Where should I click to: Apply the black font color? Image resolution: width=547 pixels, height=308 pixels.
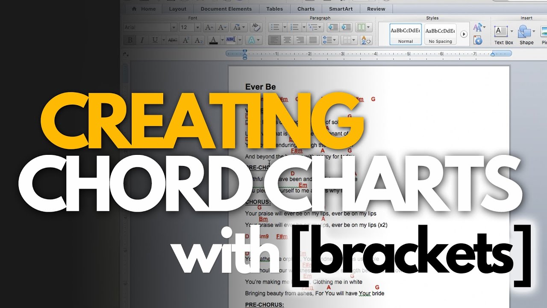point(213,40)
